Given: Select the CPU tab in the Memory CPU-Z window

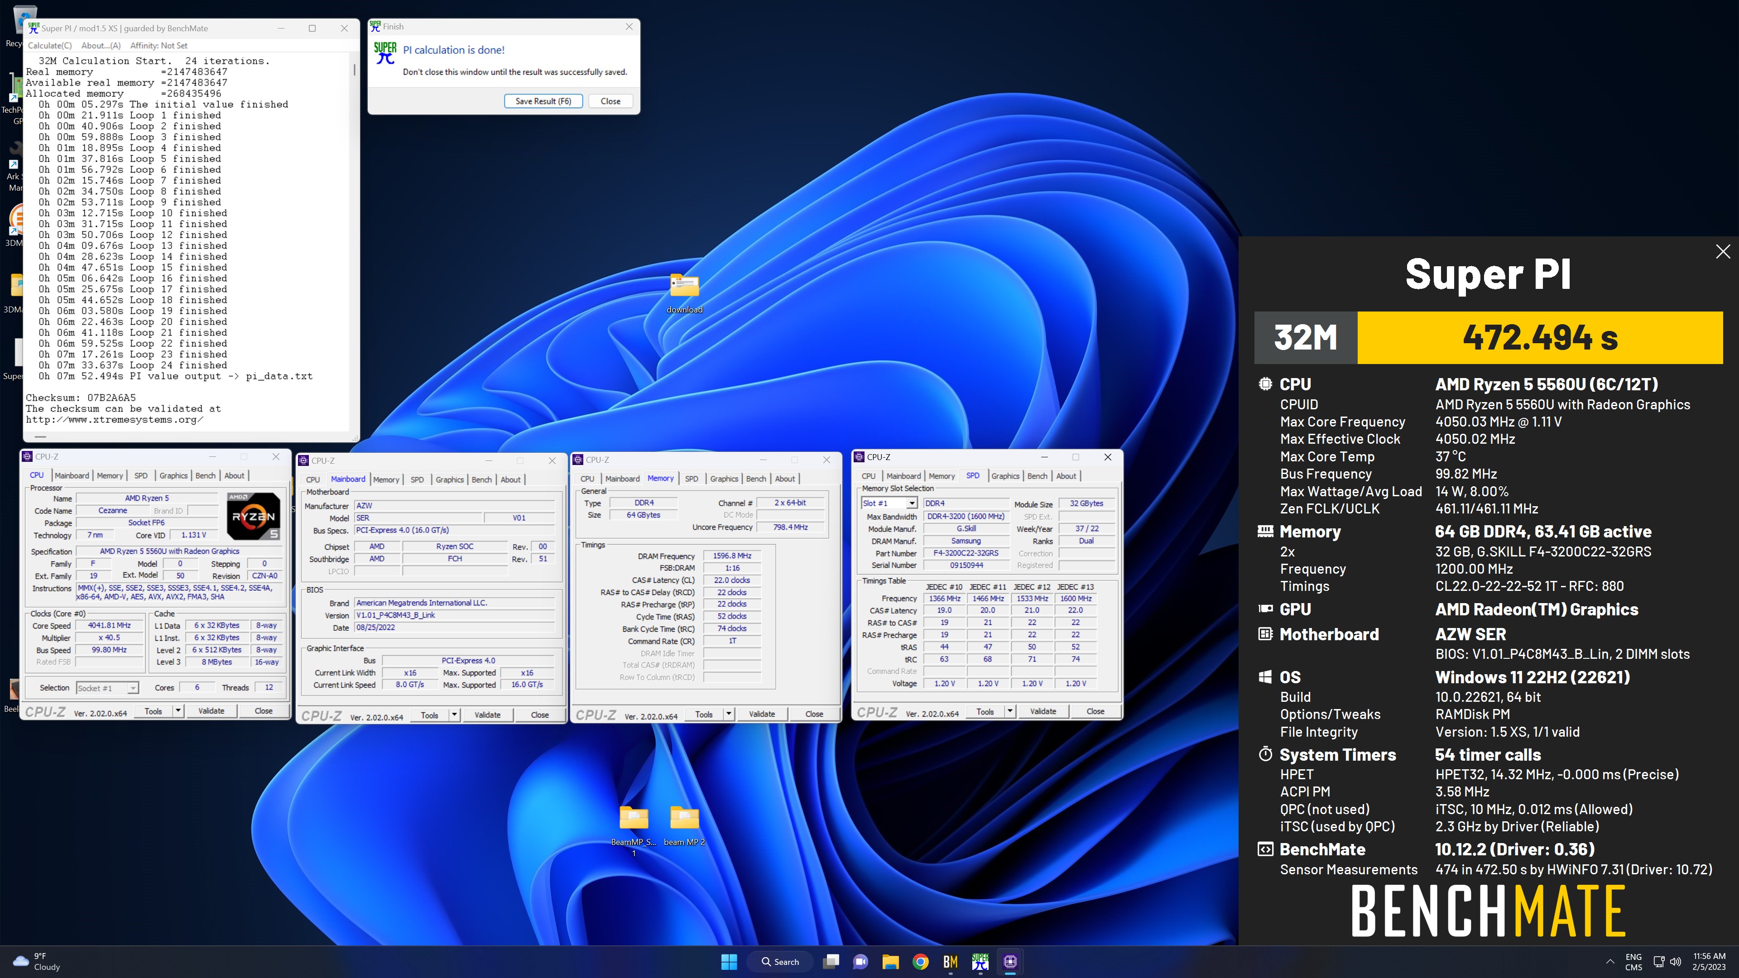Looking at the screenshot, I should click(x=587, y=479).
